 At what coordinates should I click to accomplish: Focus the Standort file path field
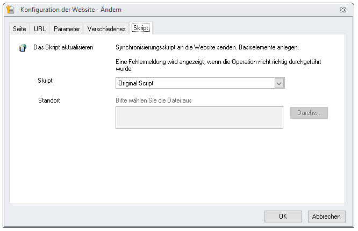[x=199, y=118]
